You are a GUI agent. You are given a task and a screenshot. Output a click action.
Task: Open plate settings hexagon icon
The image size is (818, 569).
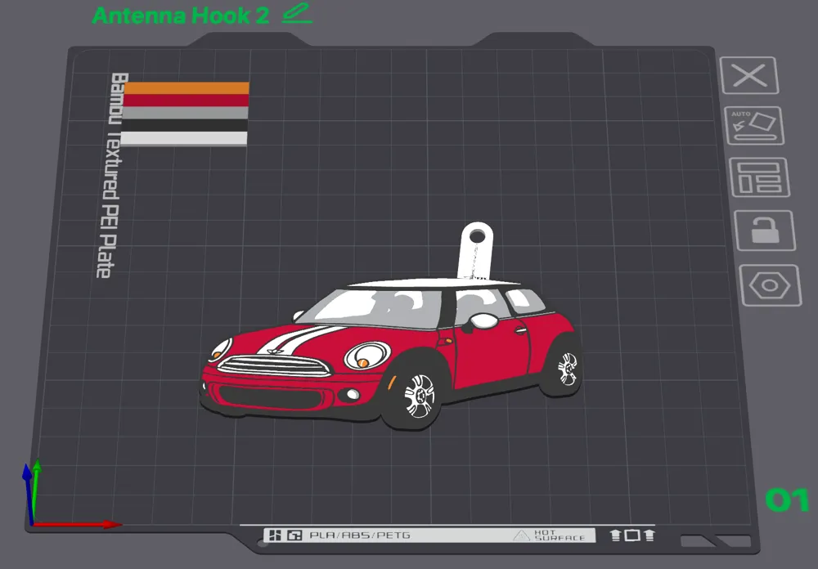click(x=770, y=285)
